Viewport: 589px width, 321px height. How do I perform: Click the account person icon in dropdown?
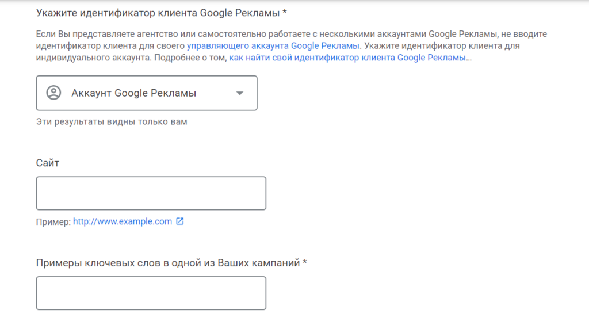[53, 93]
